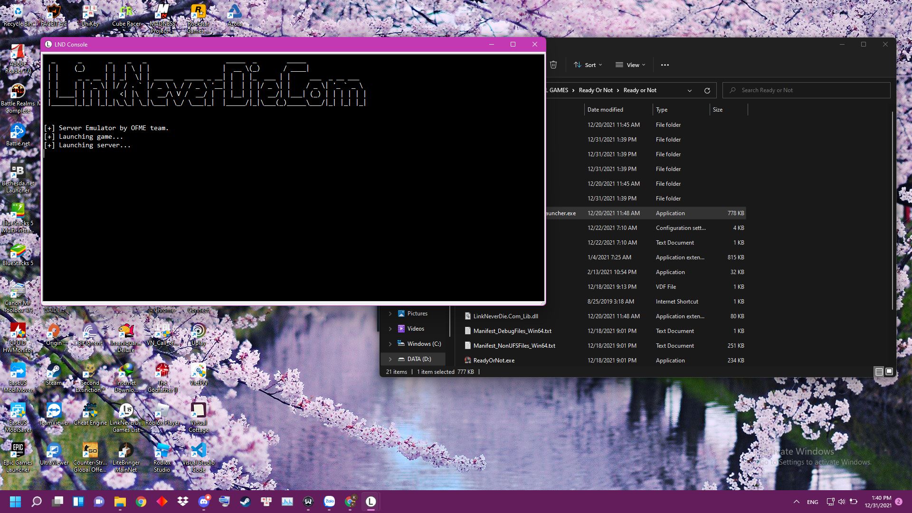912x513 pixels.
Task: Expand the DATA (D:) drive in sidebar
Action: (389, 359)
